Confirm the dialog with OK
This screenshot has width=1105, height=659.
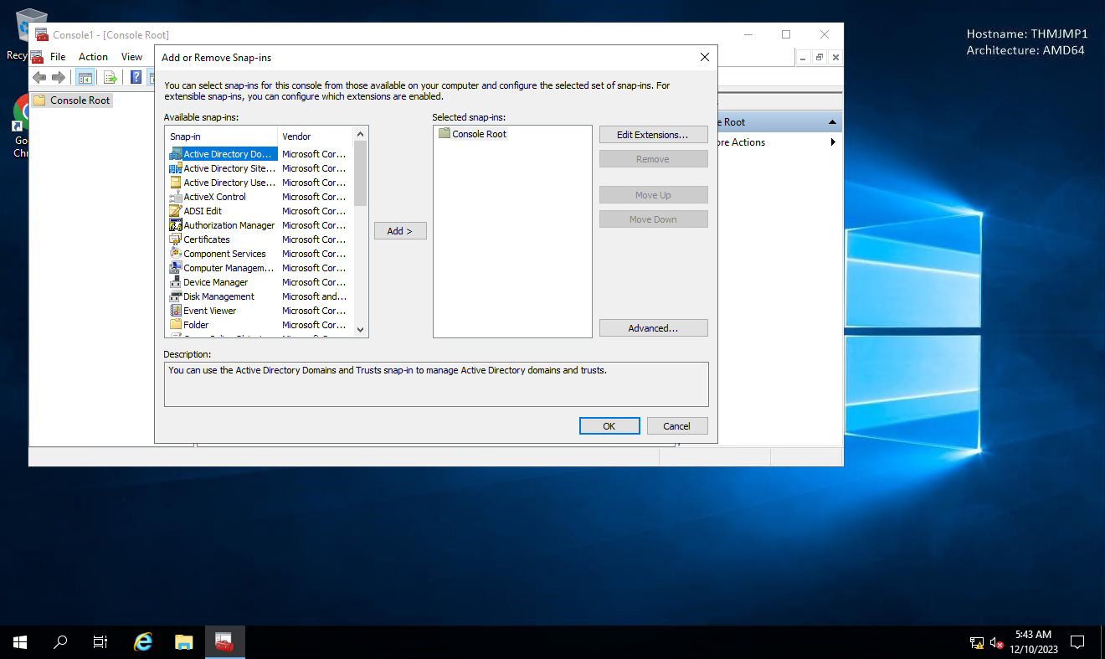tap(609, 426)
